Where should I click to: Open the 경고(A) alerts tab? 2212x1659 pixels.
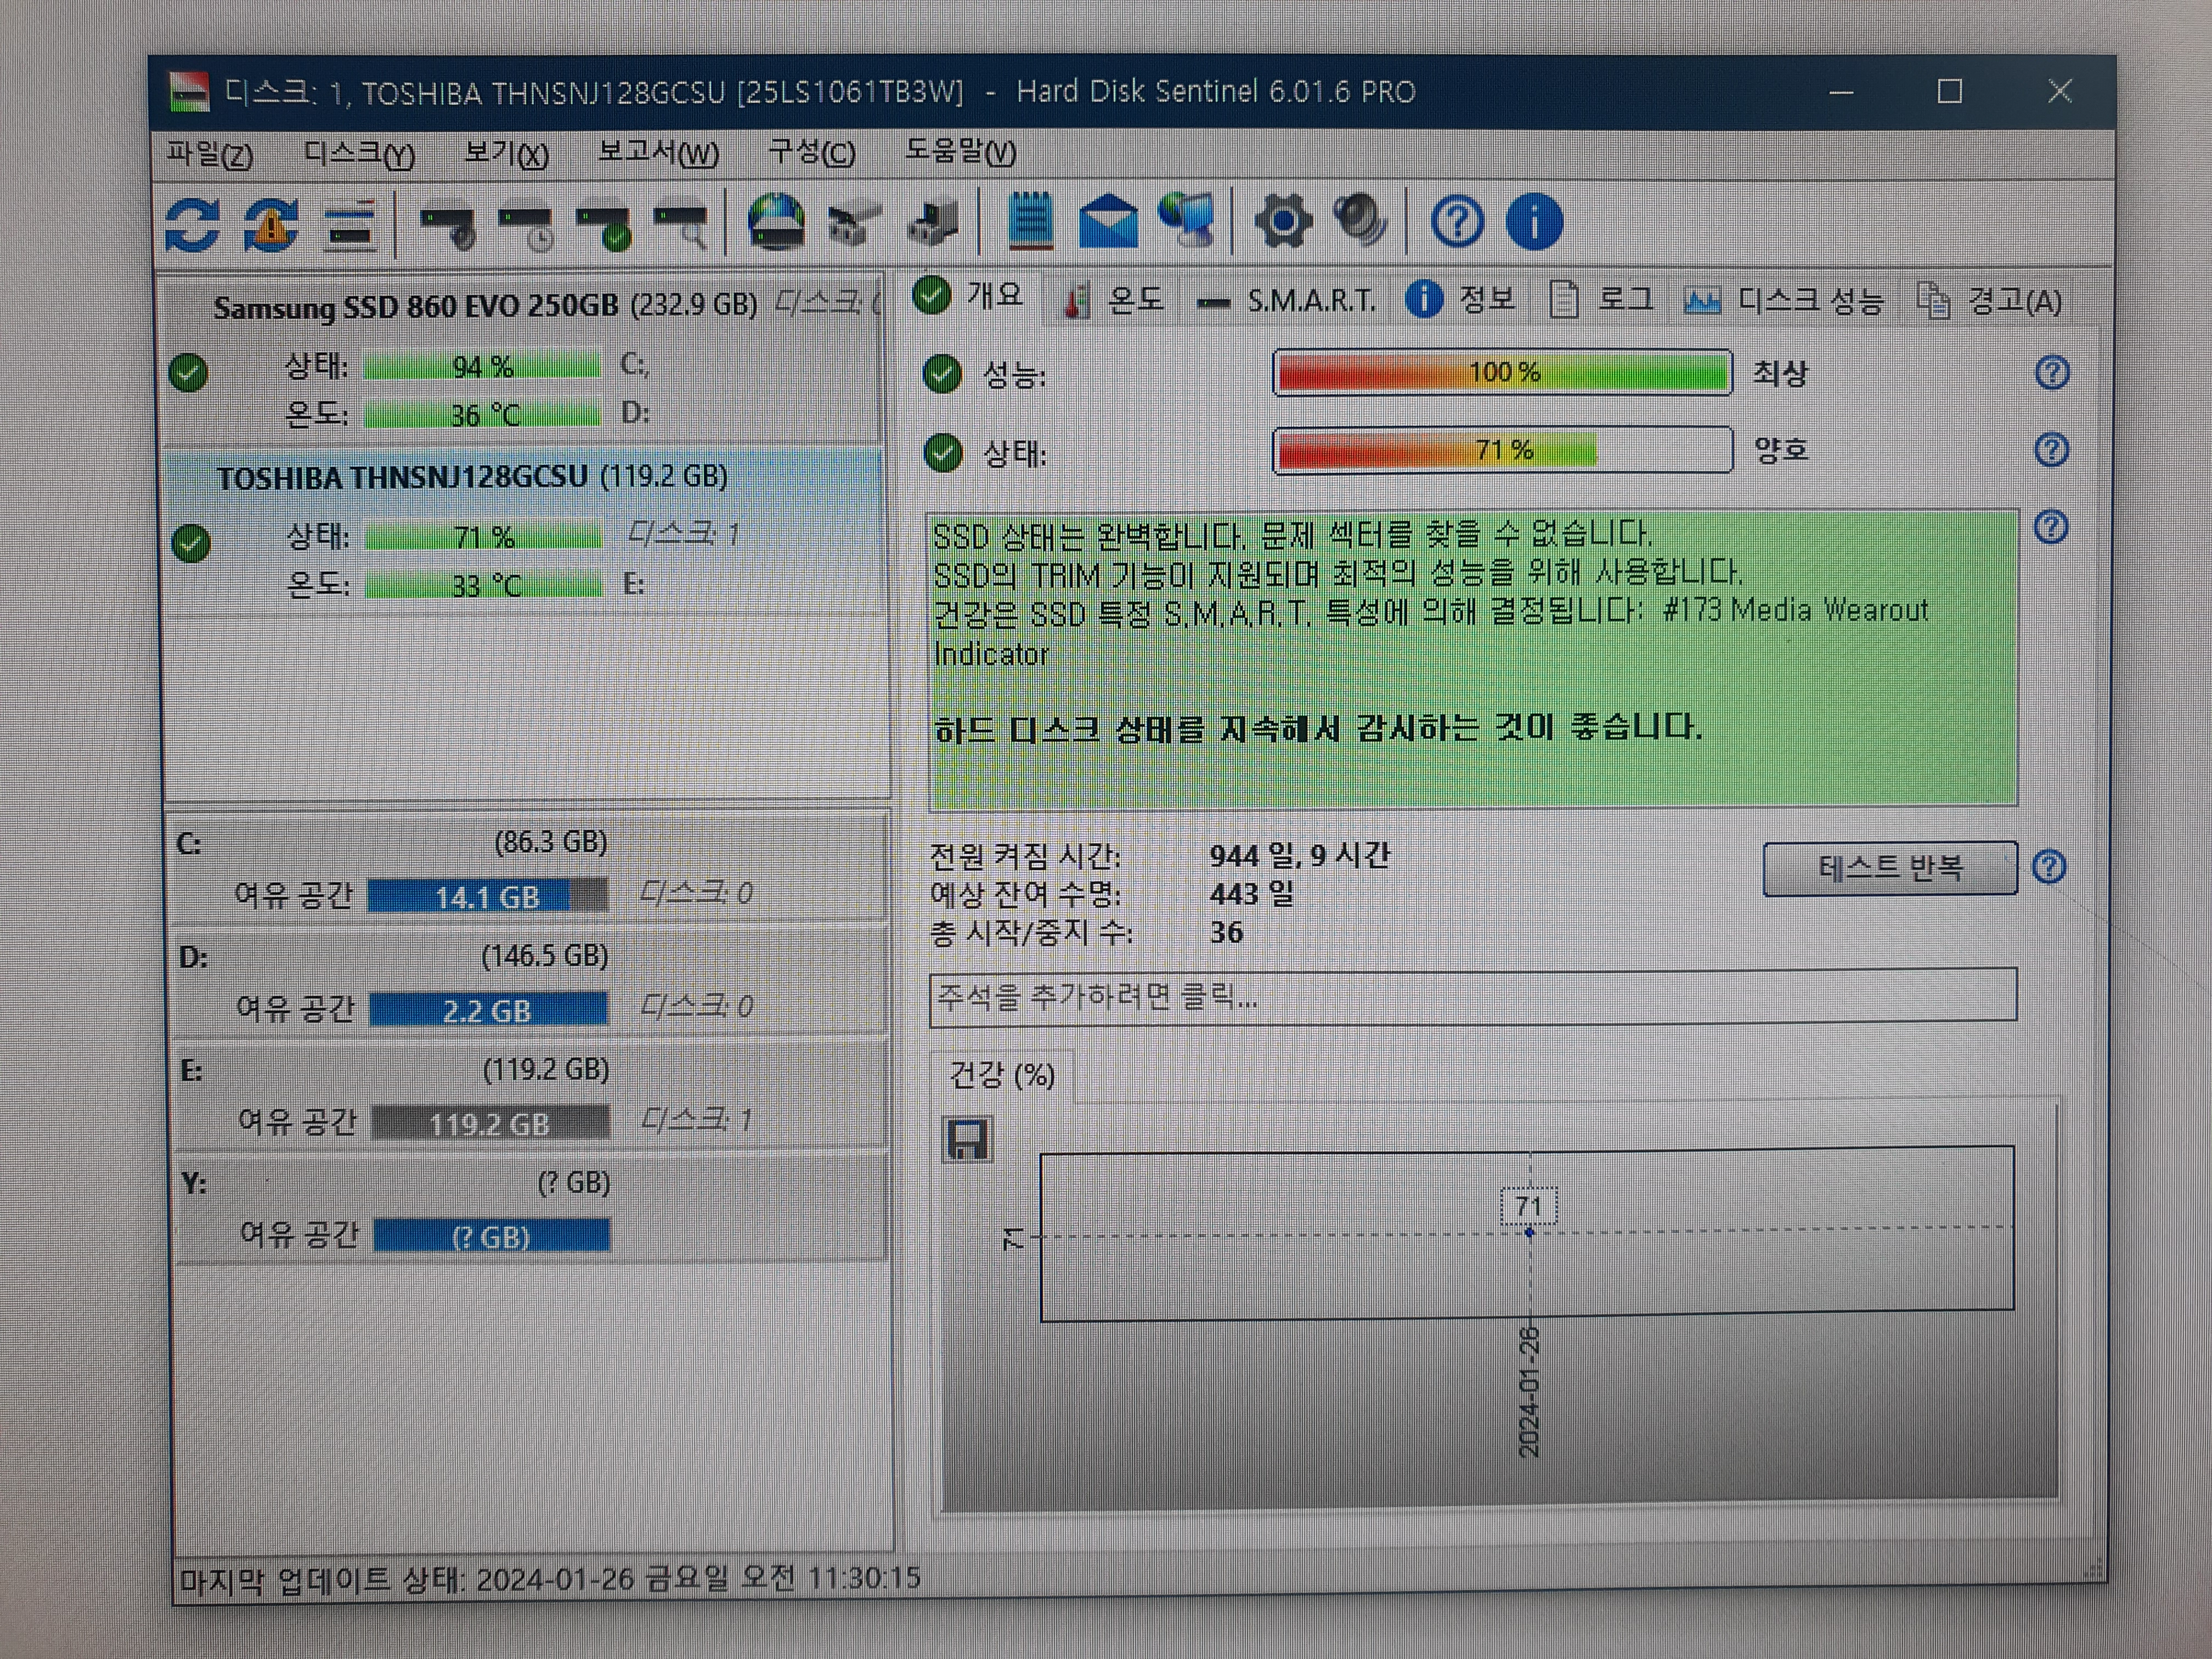[1990, 300]
